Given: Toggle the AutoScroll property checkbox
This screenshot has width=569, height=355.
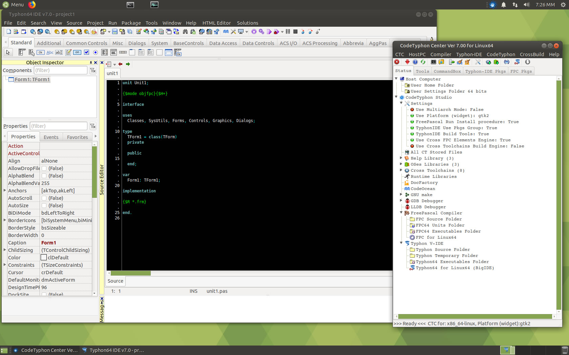Looking at the screenshot, I should 44,198.
